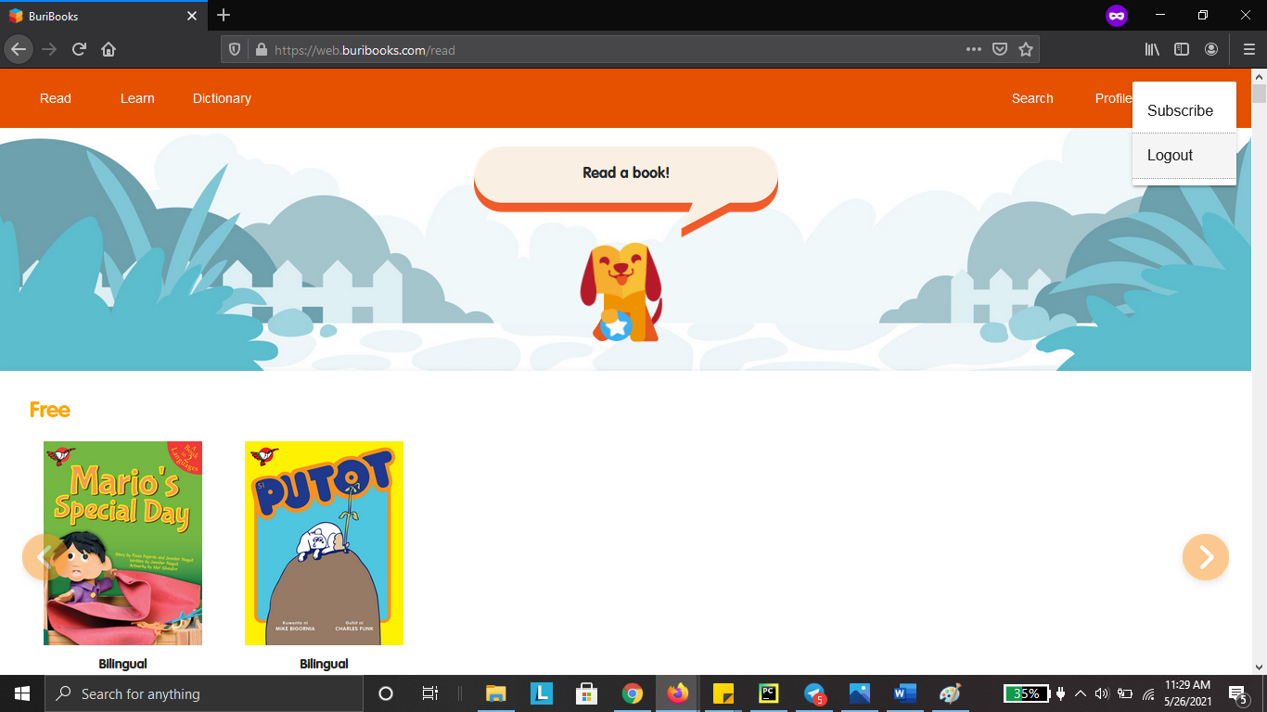Click the taskbar "Search for anything" box
1267x712 pixels.
point(203,693)
